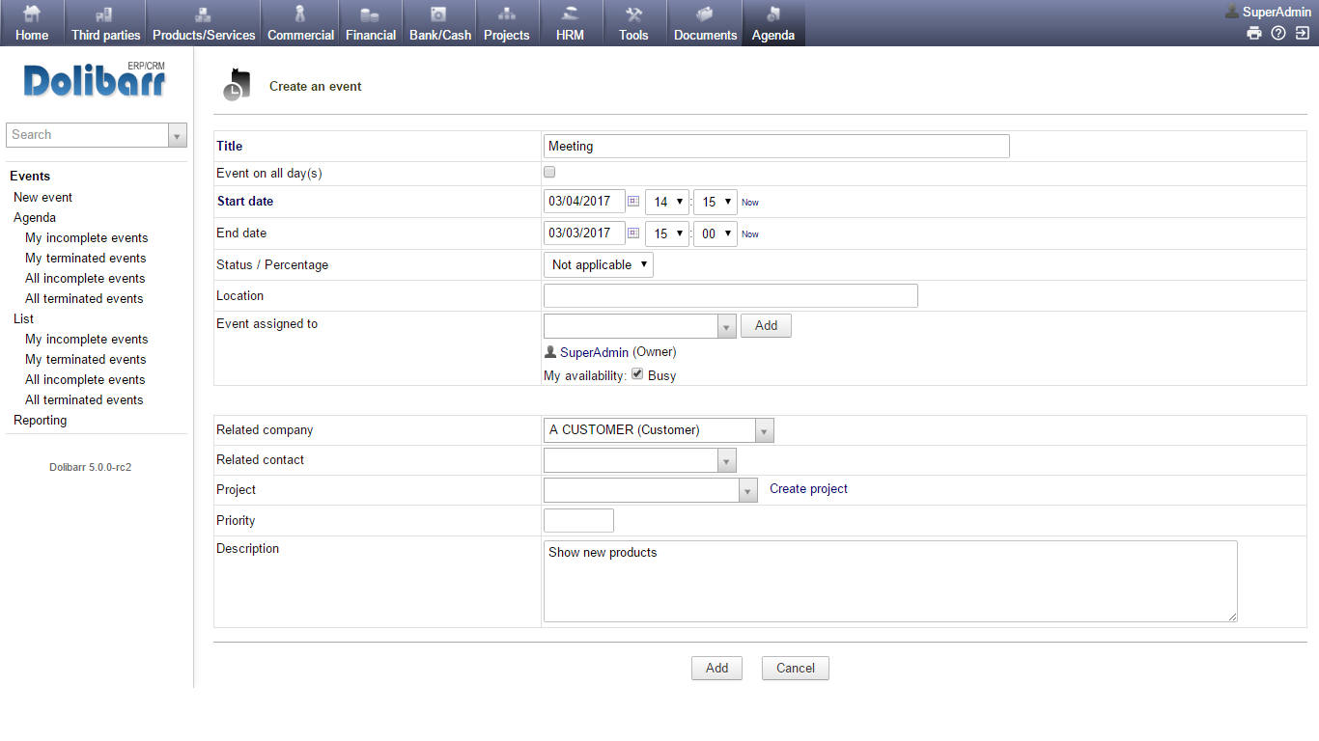This screenshot has width=1319, height=741.
Task: Open the search field dropdown toggle
Action: tap(177, 134)
